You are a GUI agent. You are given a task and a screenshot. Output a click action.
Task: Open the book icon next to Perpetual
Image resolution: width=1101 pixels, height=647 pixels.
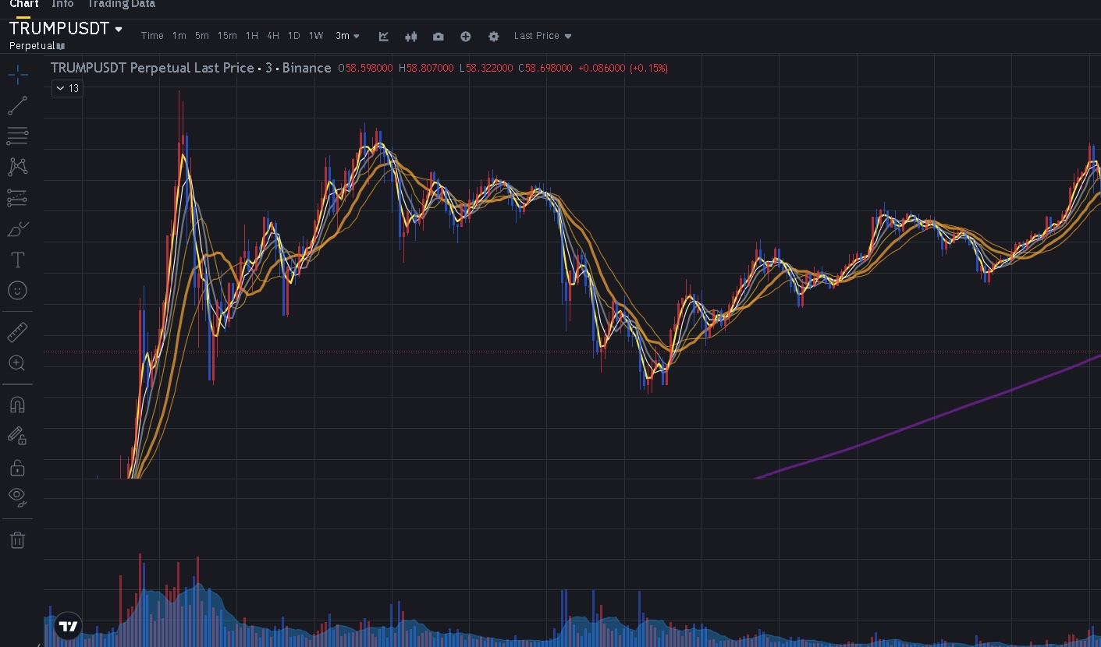click(x=61, y=47)
